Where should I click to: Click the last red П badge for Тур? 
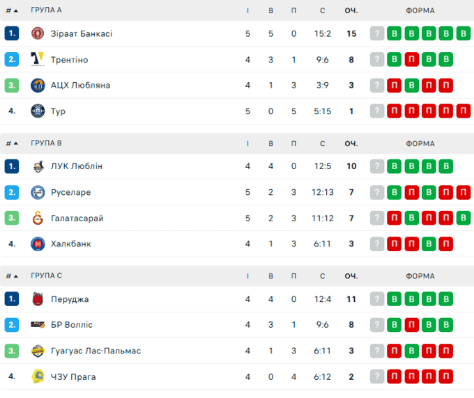[464, 111]
